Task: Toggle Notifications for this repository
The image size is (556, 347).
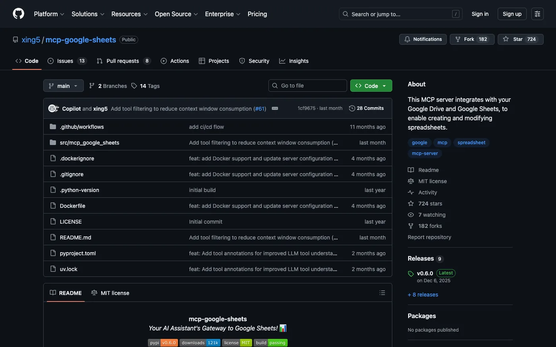Action: tap(423, 38)
